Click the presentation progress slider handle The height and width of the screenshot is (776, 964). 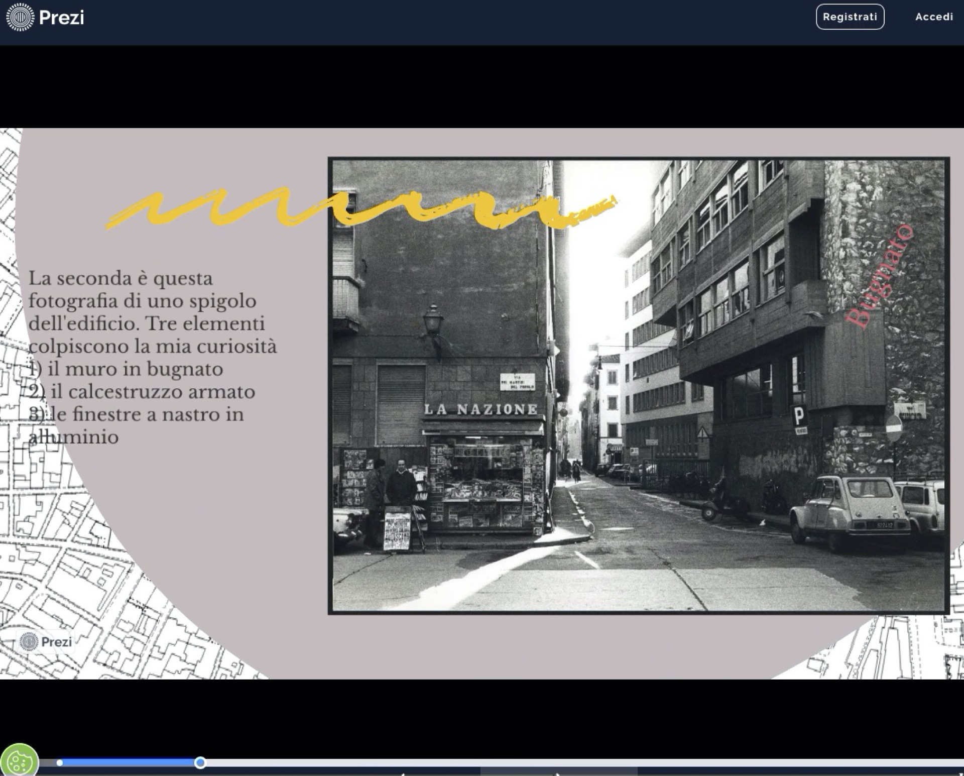[200, 763]
